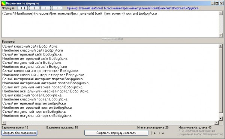Select variant 'Самый актуальный портал Бобруйска'

tap(34, 112)
